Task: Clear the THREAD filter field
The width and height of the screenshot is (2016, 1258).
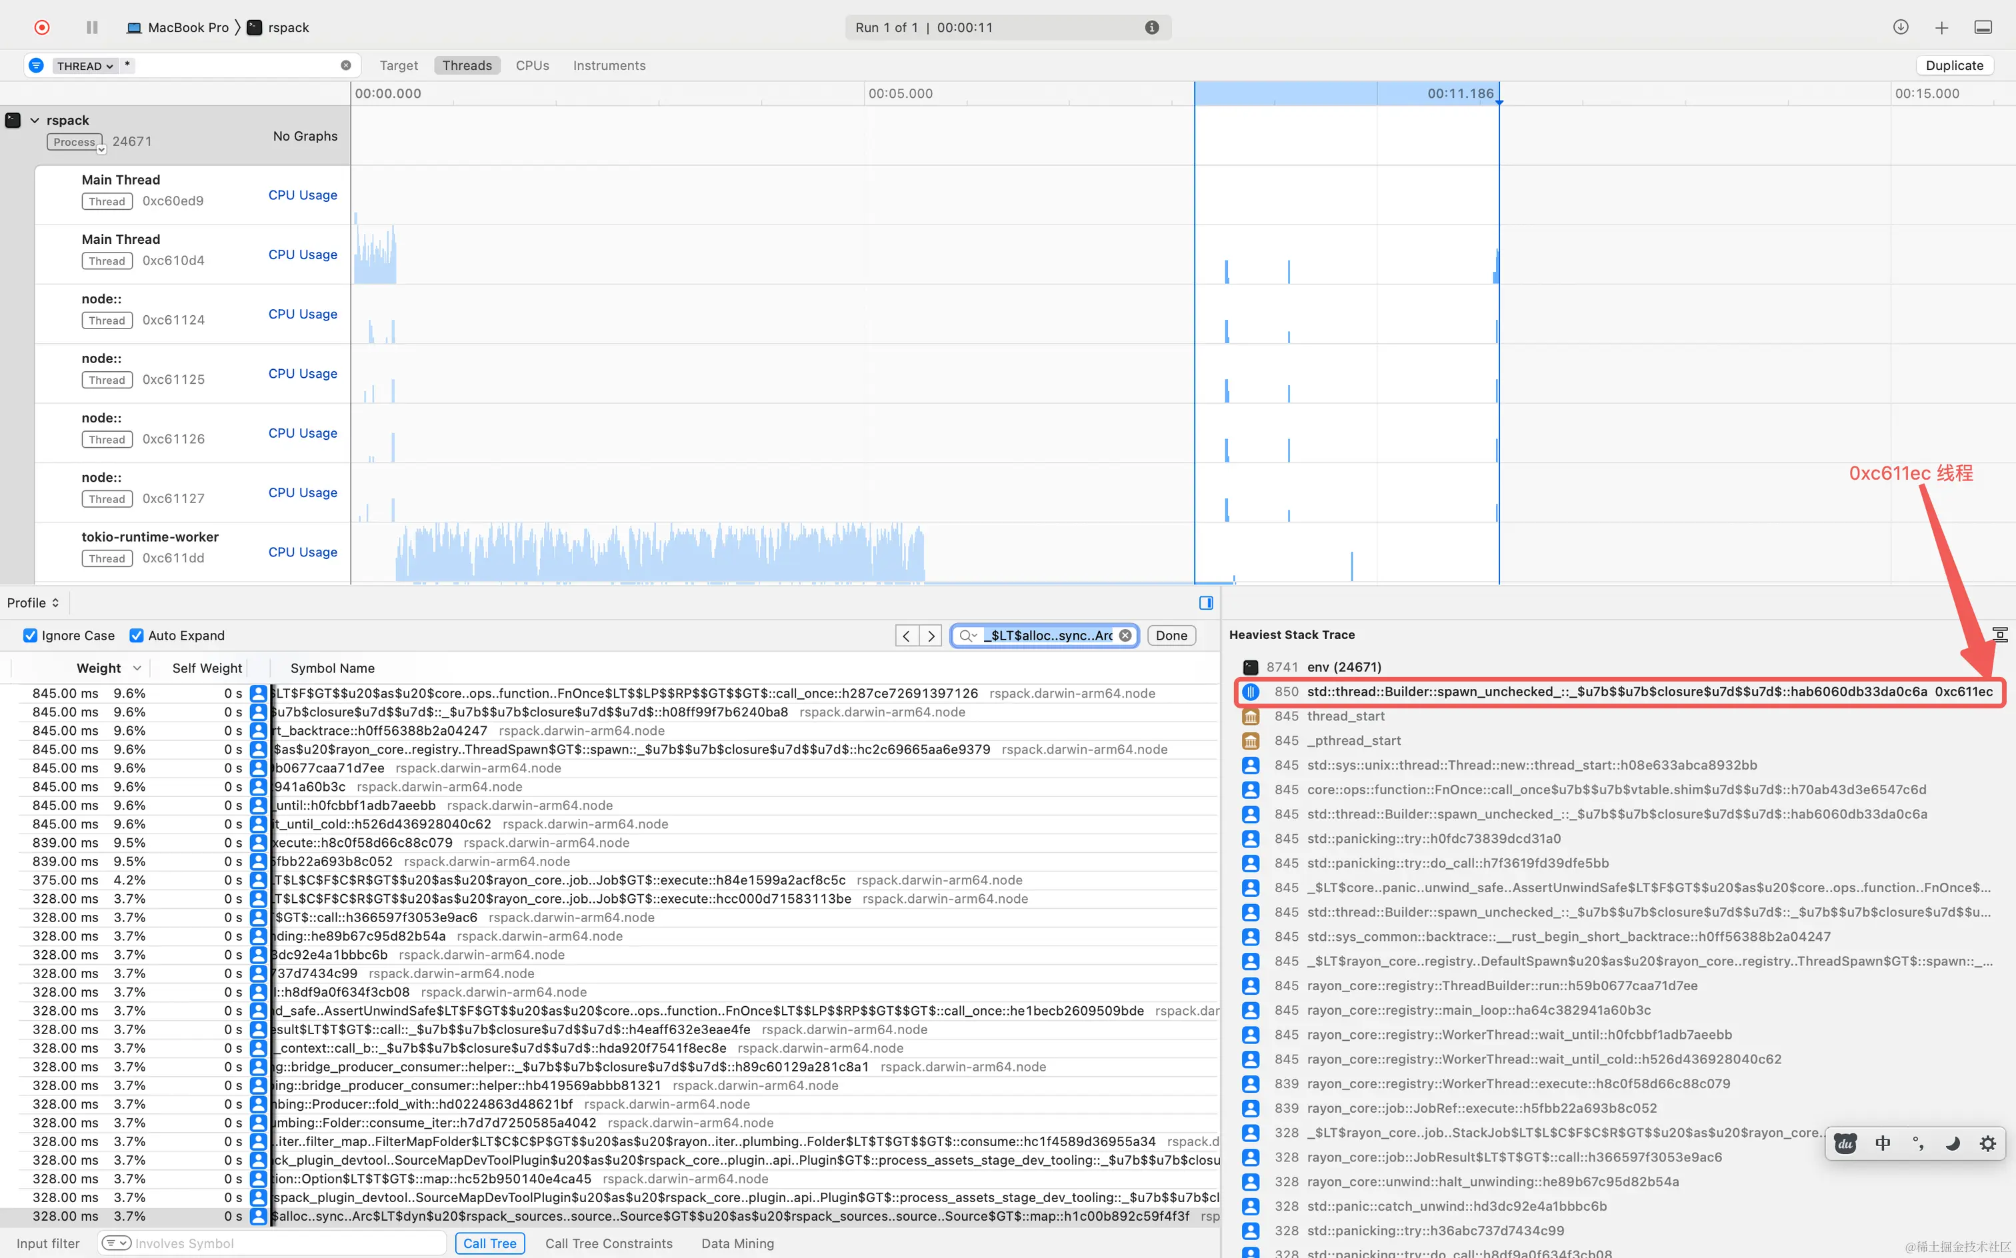Action: pyautogui.click(x=345, y=66)
